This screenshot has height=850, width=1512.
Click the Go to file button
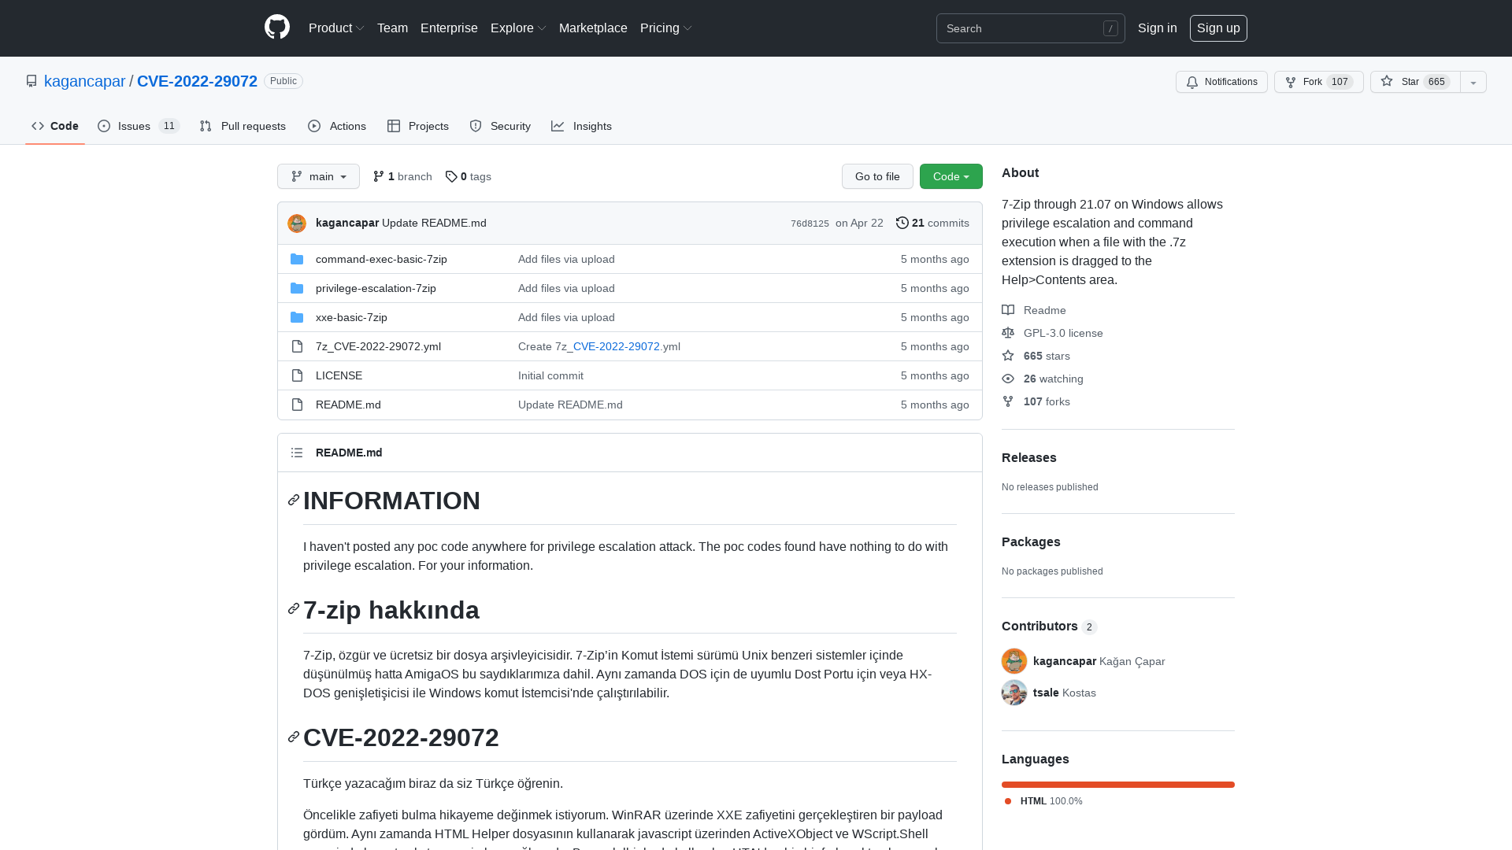tap(877, 176)
